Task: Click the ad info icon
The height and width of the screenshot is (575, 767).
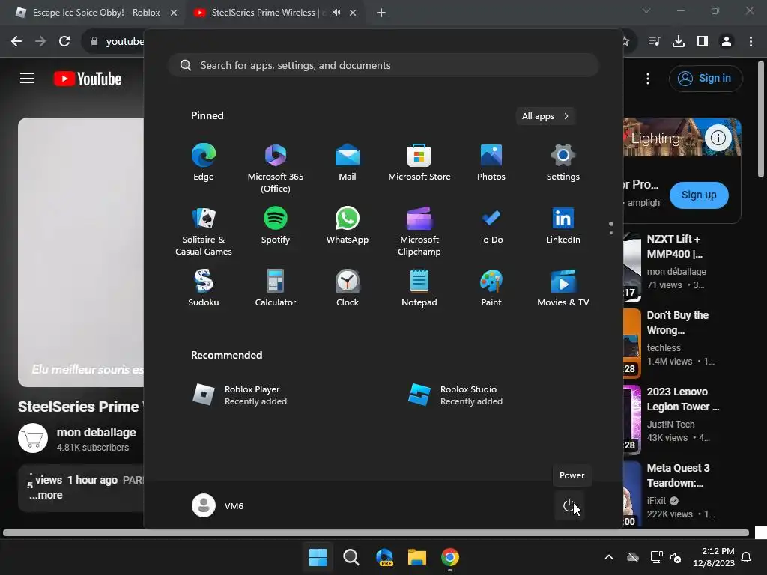Action: [x=718, y=138]
